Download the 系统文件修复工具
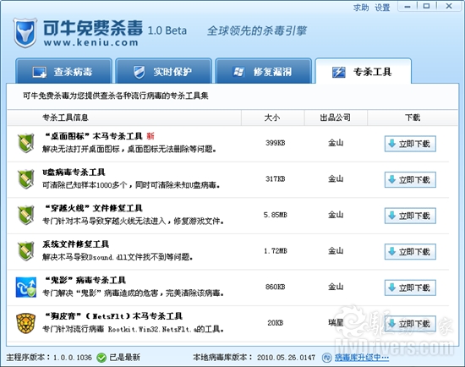The image size is (465, 367). tap(410, 252)
